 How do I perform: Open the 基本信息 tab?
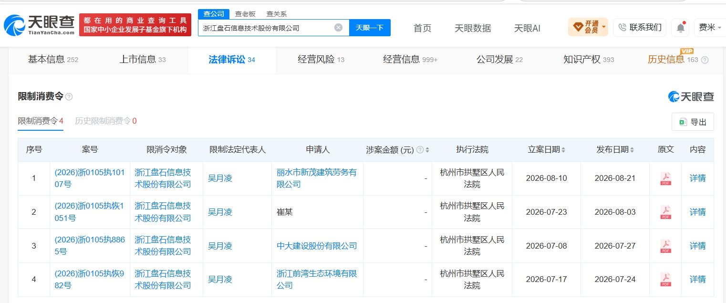pos(53,60)
